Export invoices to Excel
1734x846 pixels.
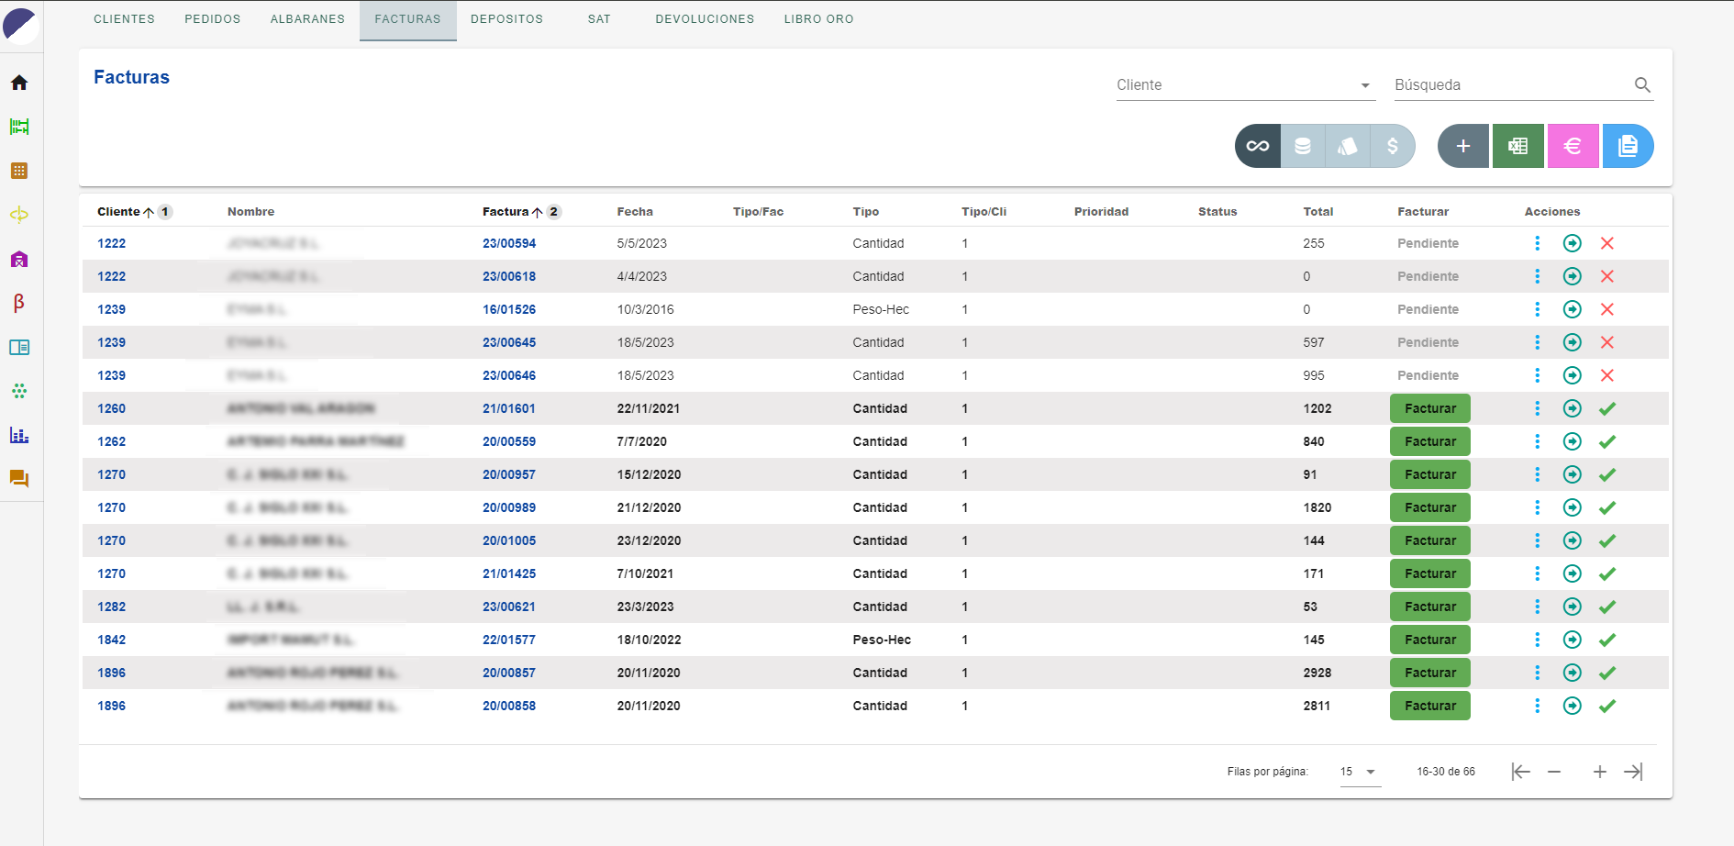1518,146
